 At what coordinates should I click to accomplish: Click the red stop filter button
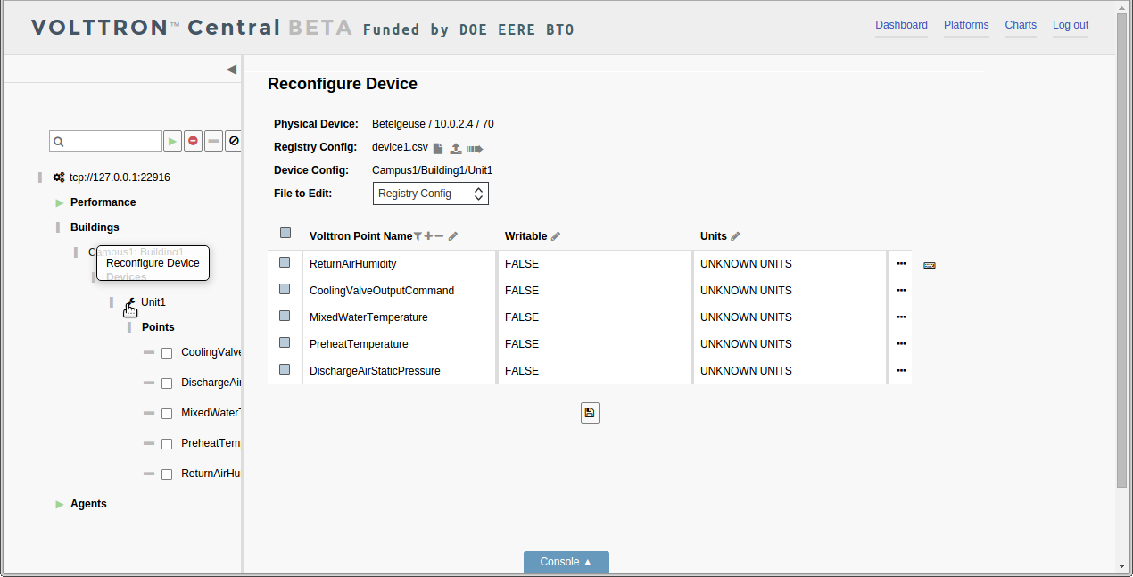[193, 141]
